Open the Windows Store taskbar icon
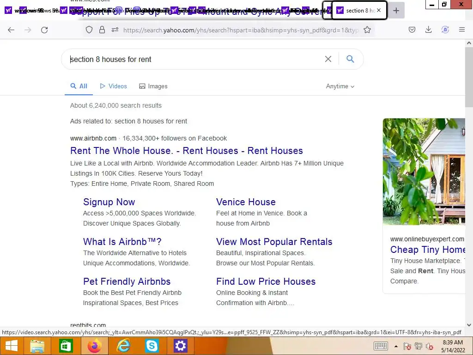The height and width of the screenshot is (355, 473). [x=66, y=346]
